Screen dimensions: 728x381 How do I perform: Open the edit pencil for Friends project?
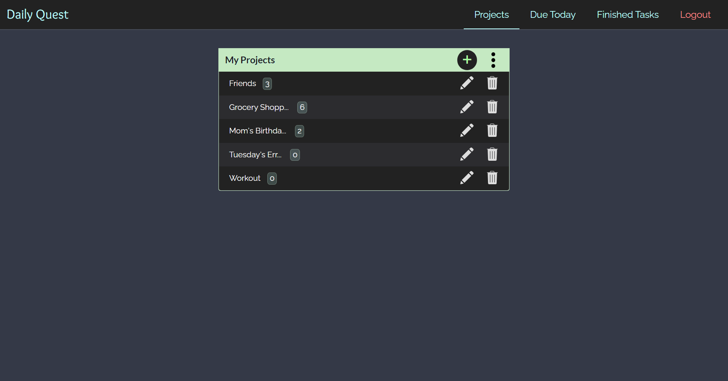pos(467,83)
